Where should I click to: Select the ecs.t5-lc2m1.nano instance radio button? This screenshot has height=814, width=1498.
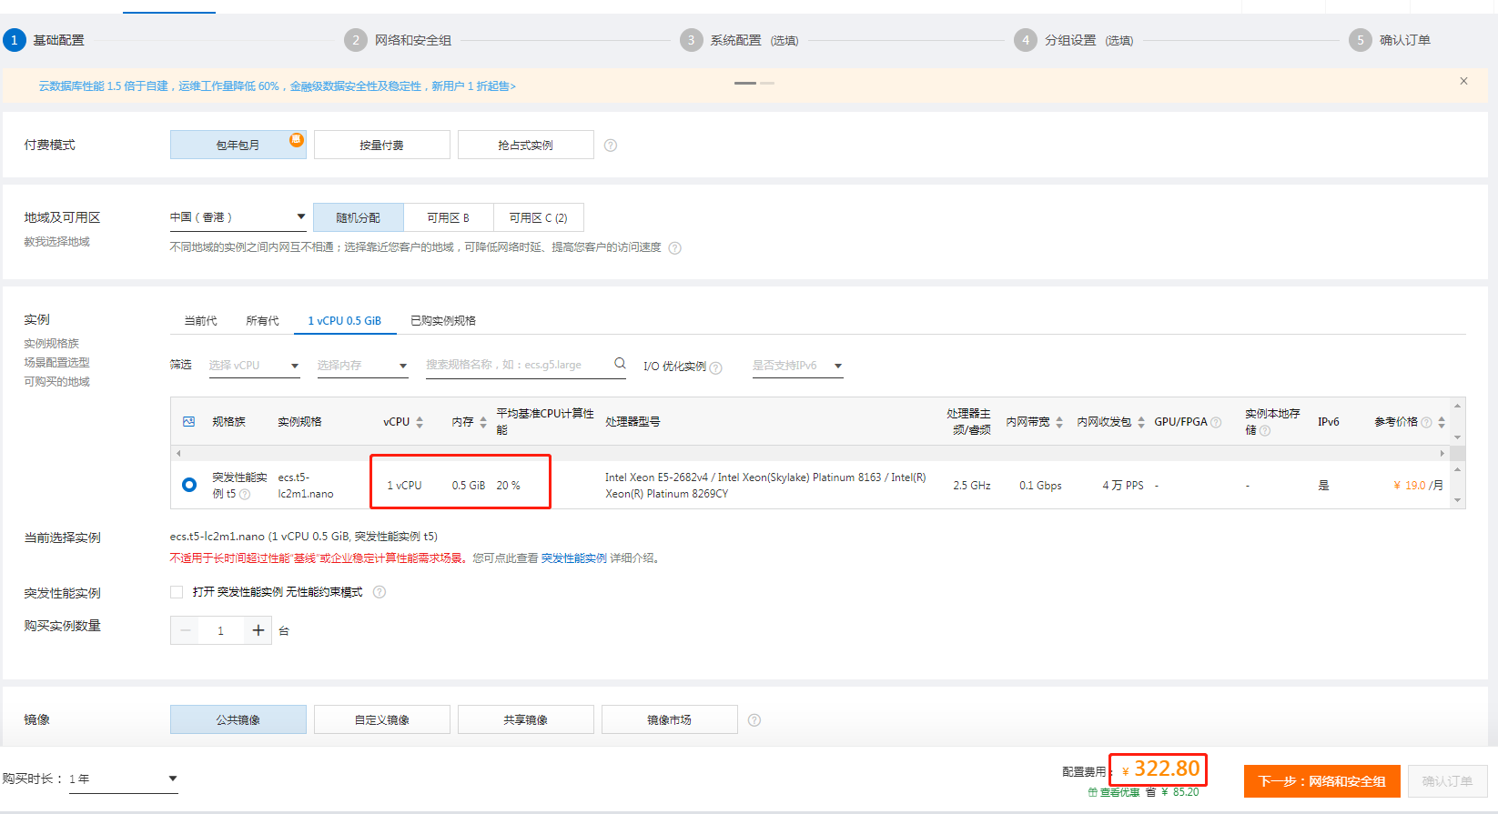pos(189,485)
